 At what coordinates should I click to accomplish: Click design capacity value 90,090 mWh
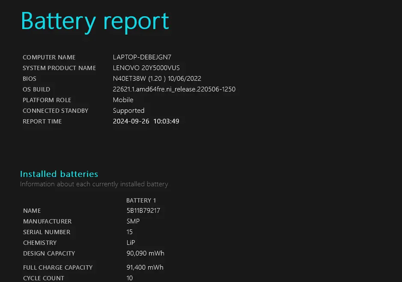146,253
